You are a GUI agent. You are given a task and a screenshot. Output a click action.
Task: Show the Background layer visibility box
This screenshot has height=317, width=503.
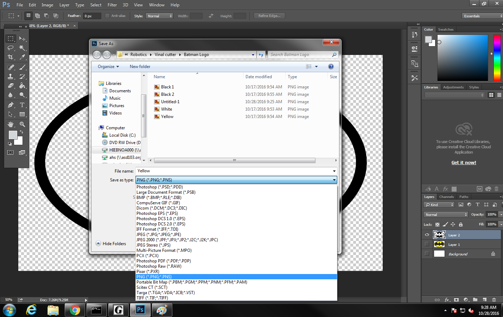coord(427,254)
